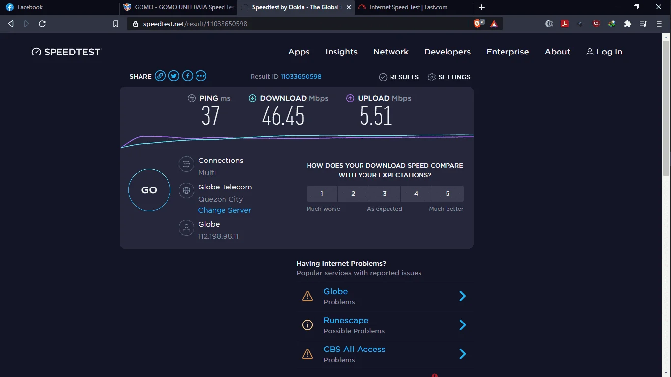671x377 pixels.
Task: Expand the Globe problems chevron
Action: pos(462,296)
